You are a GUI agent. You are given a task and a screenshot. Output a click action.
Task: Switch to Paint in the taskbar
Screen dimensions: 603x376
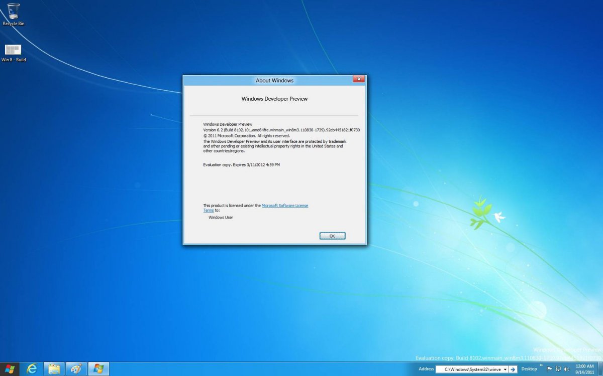(76, 369)
